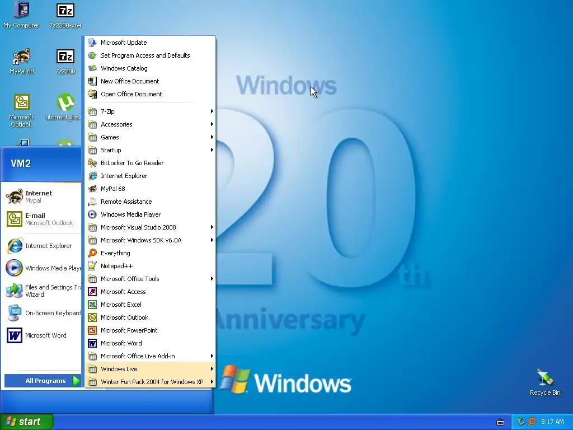
Task: Click the BitLocker To Go Reader icon
Action: pos(92,163)
